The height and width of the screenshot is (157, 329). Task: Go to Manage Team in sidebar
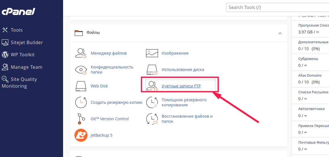pos(26,67)
